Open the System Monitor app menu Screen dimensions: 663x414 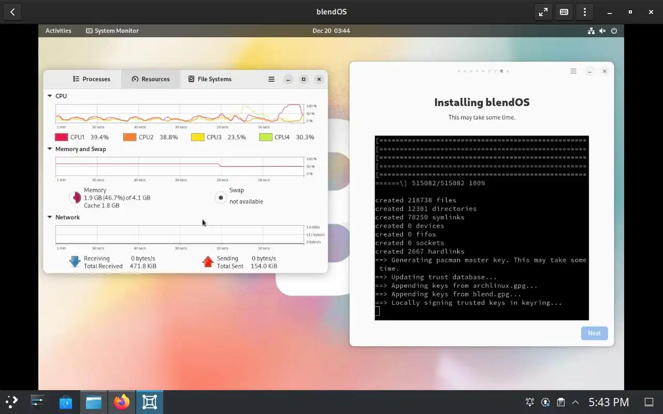tap(112, 31)
